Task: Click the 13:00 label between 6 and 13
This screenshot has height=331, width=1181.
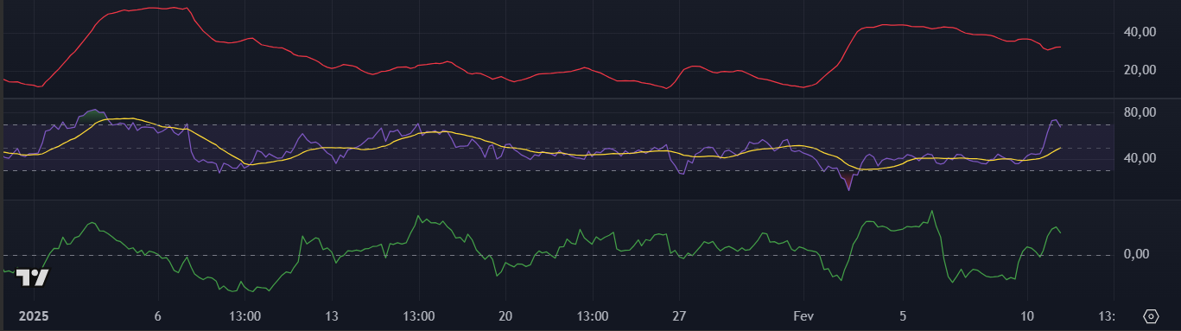Action: coord(245,315)
